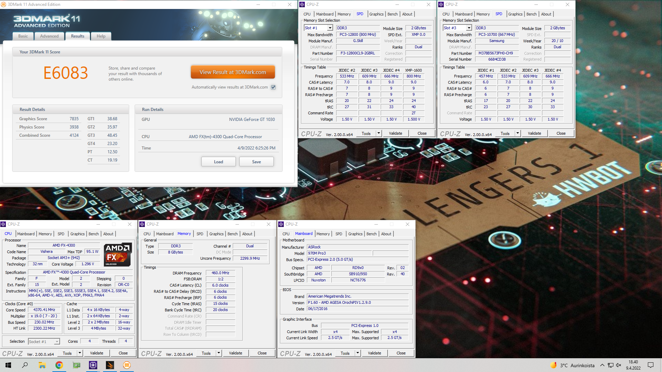This screenshot has height=372, width=662.
Task: Click Close button in CPU-Z Memory window
Action: pos(262,353)
